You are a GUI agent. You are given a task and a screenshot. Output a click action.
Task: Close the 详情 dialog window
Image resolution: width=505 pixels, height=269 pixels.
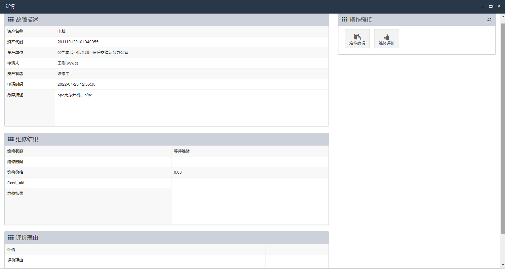(499, 6)
